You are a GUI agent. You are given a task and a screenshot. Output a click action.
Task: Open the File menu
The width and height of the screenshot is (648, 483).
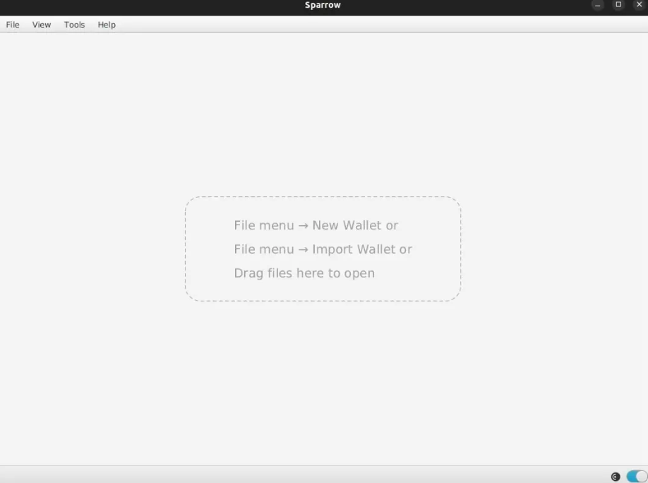coord(13,25)
